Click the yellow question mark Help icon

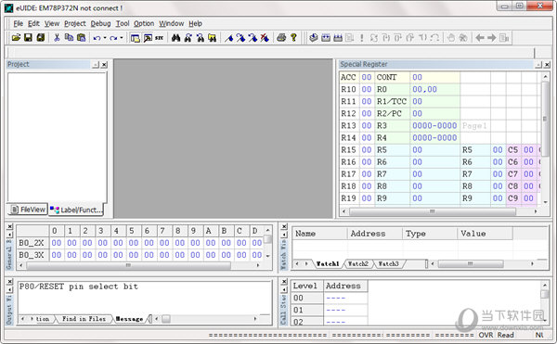click(x=293, y=37)
